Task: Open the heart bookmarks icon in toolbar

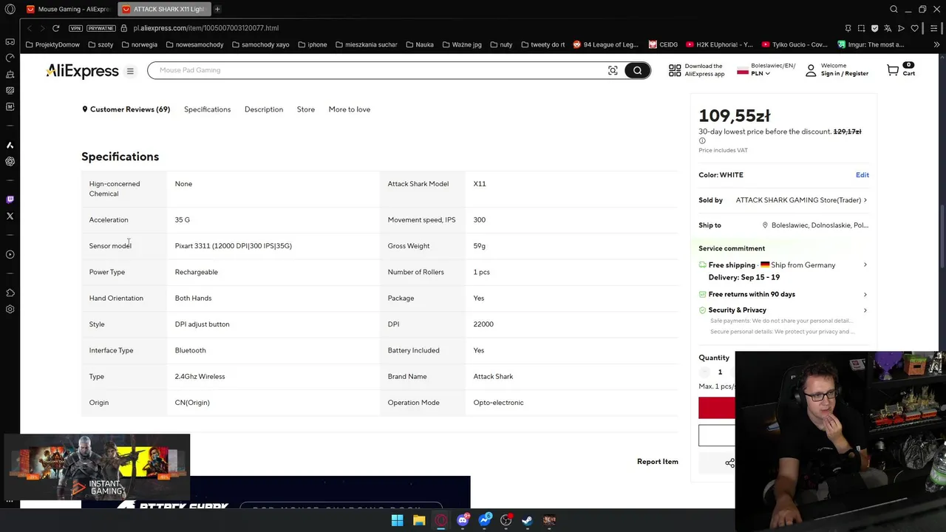Action: click(914, 28)
